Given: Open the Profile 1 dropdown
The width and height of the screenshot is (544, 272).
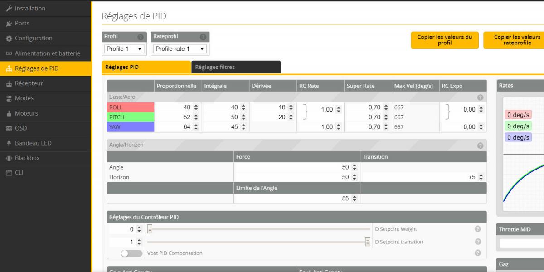Looking at the screenshot, I should [124, 49].
